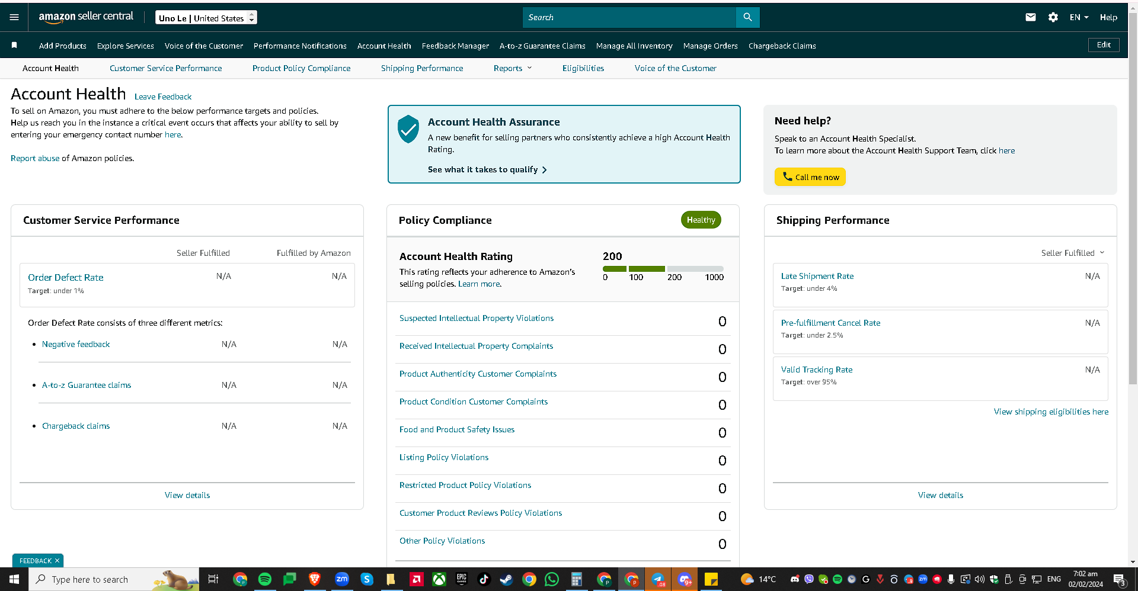Viewport: 1138px width, 591px height.
Task: Click the Healthy status badge
Action: pos(701,220)
